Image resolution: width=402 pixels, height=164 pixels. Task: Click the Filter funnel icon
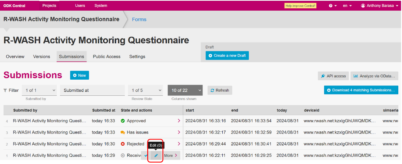[x=5, y=90]
